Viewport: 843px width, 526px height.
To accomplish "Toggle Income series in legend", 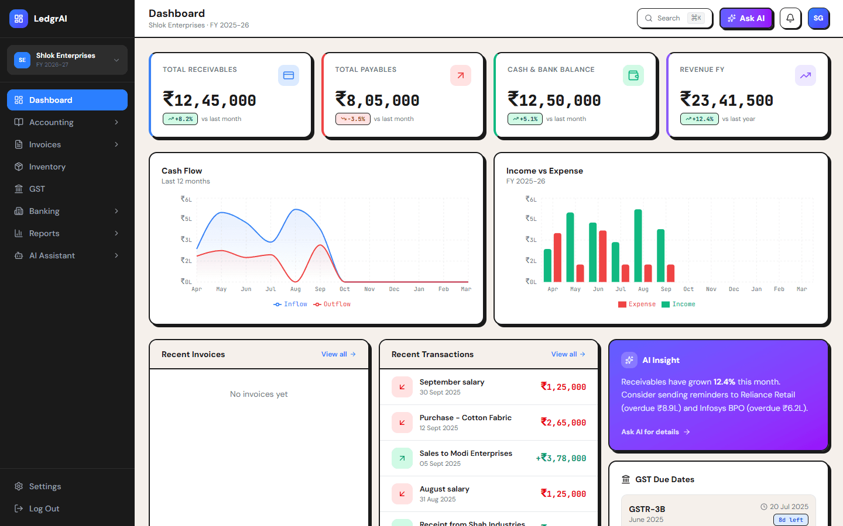I will [678, 304].
